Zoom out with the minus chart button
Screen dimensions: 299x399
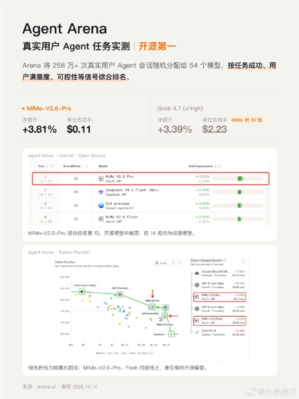tap(179, 263)
